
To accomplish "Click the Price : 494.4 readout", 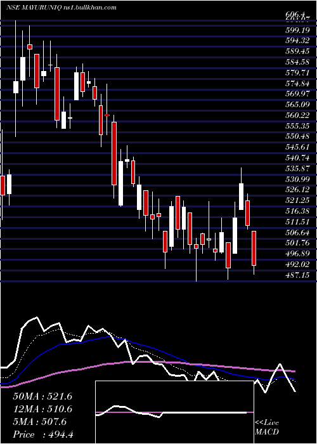I will (43, 434).
